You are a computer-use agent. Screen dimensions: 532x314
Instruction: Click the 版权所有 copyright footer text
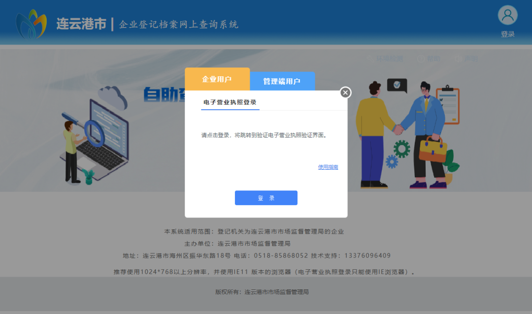tap(262, 292)
